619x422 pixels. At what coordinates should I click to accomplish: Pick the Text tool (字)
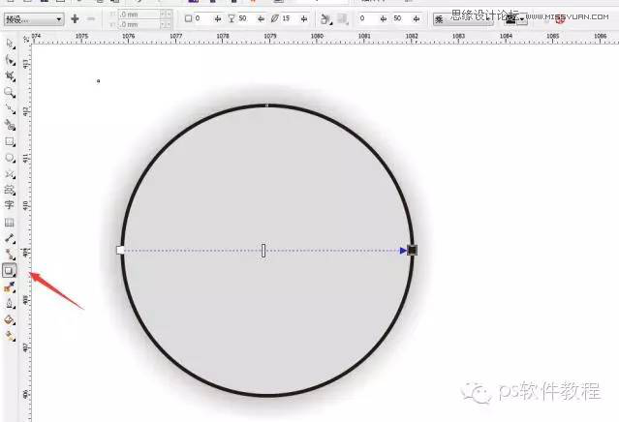(x=10, y=205)
